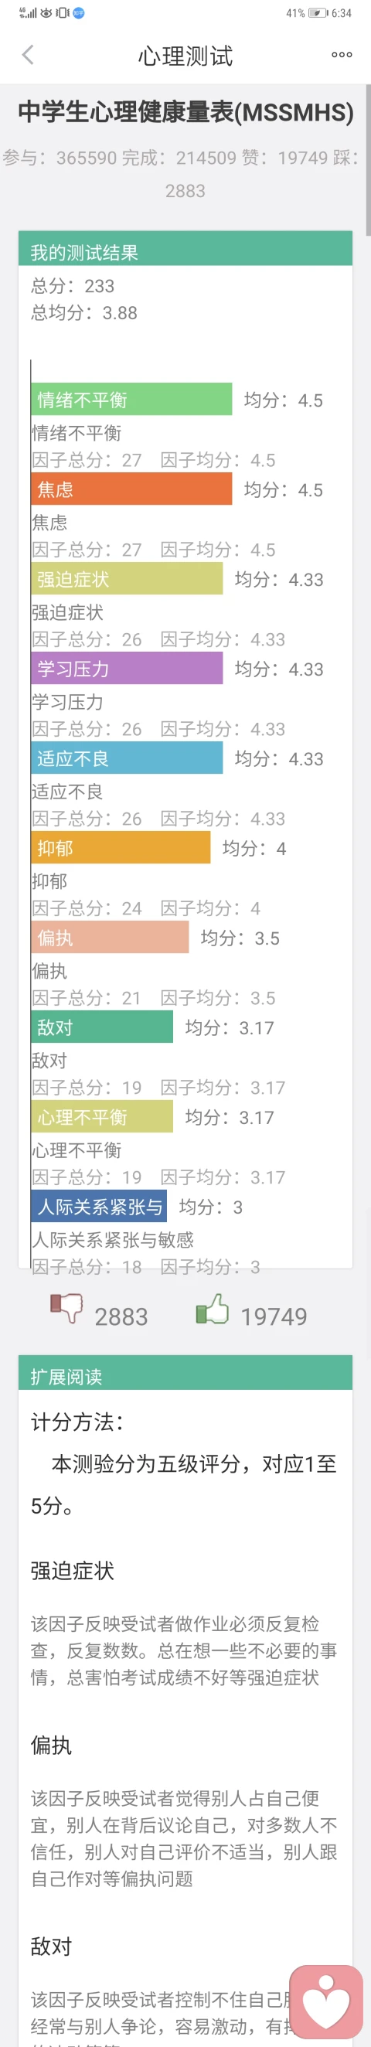Viewport: 371px width, 2047px height.
Task: Select the green 情绪不平衡 bar
Action: pos(132,399)
